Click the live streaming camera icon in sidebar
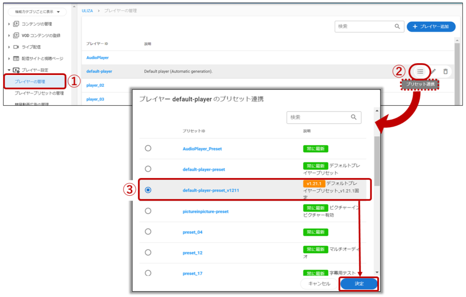The image size is (466, 297). click(x=16, y=47)
